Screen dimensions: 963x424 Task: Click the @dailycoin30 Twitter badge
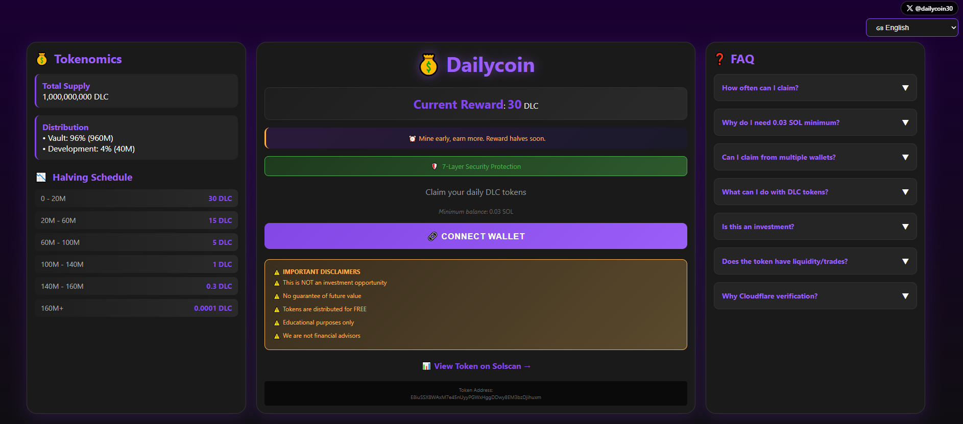(929, 8)
